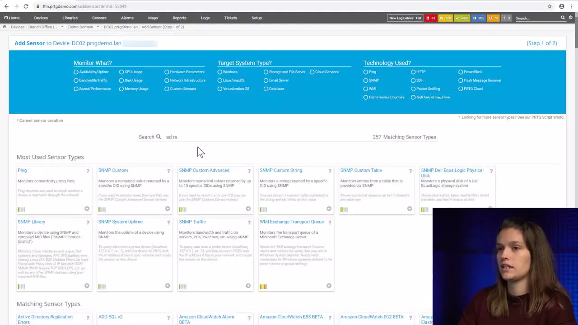
Task: Add SNMP Traffic sensor using its plus icon
Action: 248,286
